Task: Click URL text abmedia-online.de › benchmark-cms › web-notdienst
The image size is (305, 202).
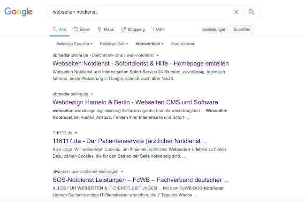Action: pos(103,55)
